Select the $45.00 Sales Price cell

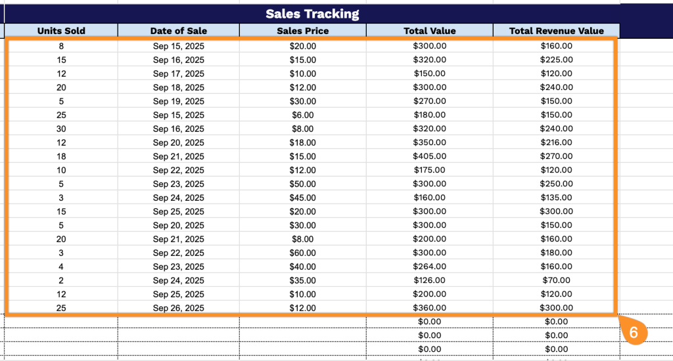click(x=302, y=198)
